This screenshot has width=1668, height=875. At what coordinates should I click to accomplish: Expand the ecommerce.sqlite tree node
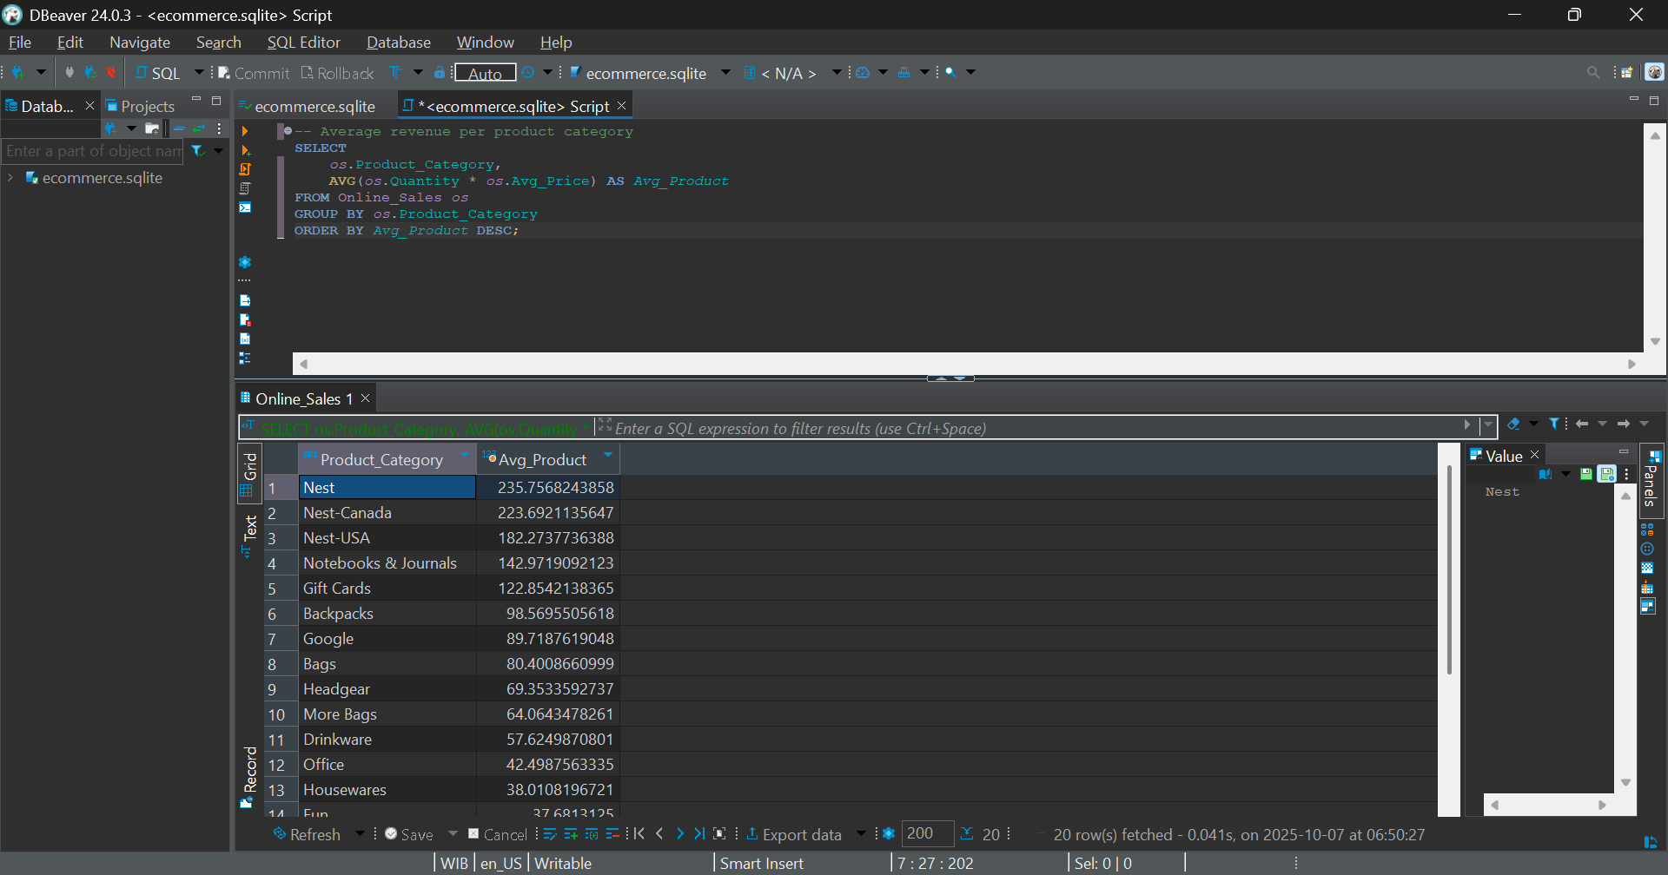[10, 178]
